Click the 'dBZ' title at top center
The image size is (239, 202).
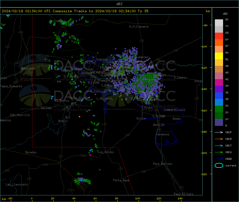(x=119, y=4)
